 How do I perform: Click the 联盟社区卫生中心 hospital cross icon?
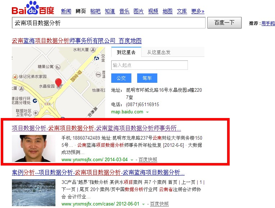tap(36, 113)
